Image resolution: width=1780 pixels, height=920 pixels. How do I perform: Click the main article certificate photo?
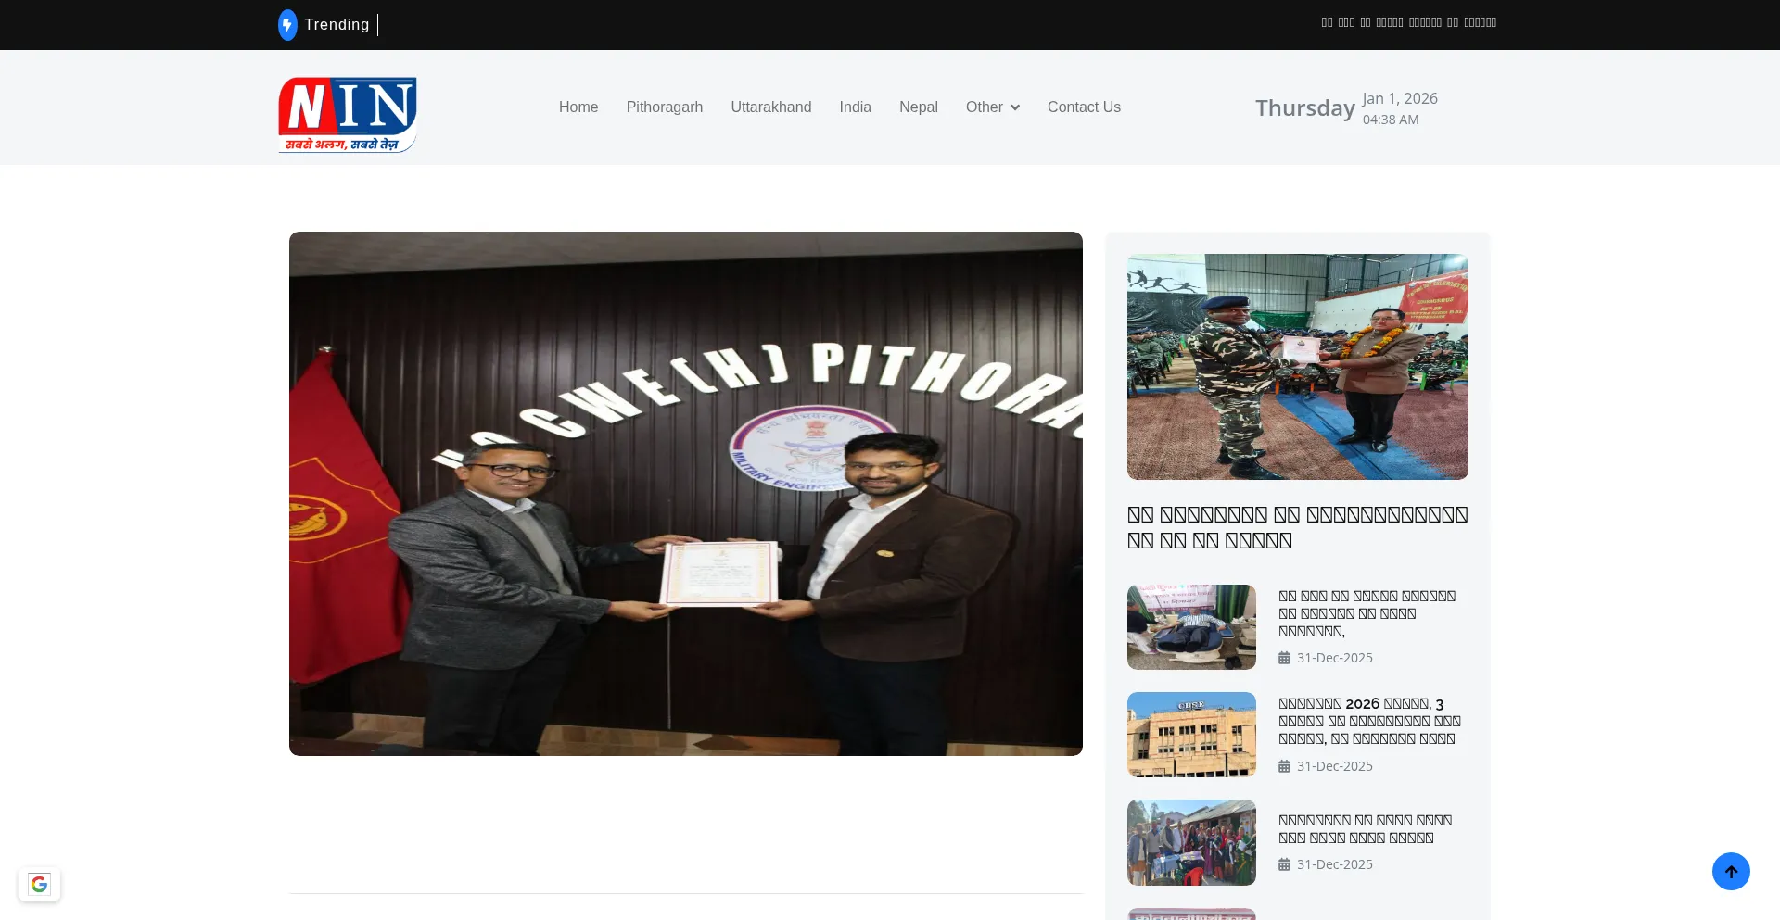(685, 493)
